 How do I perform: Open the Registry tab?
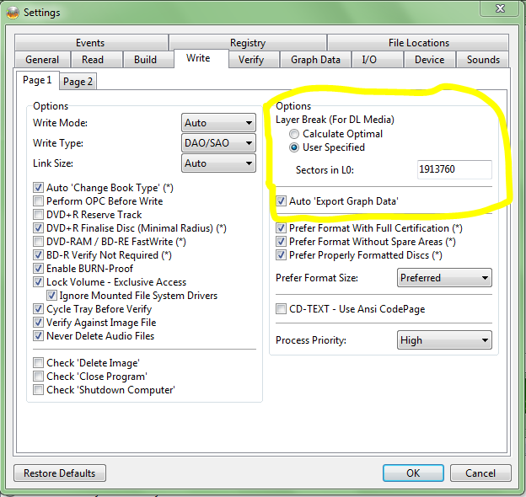(248, 43)
